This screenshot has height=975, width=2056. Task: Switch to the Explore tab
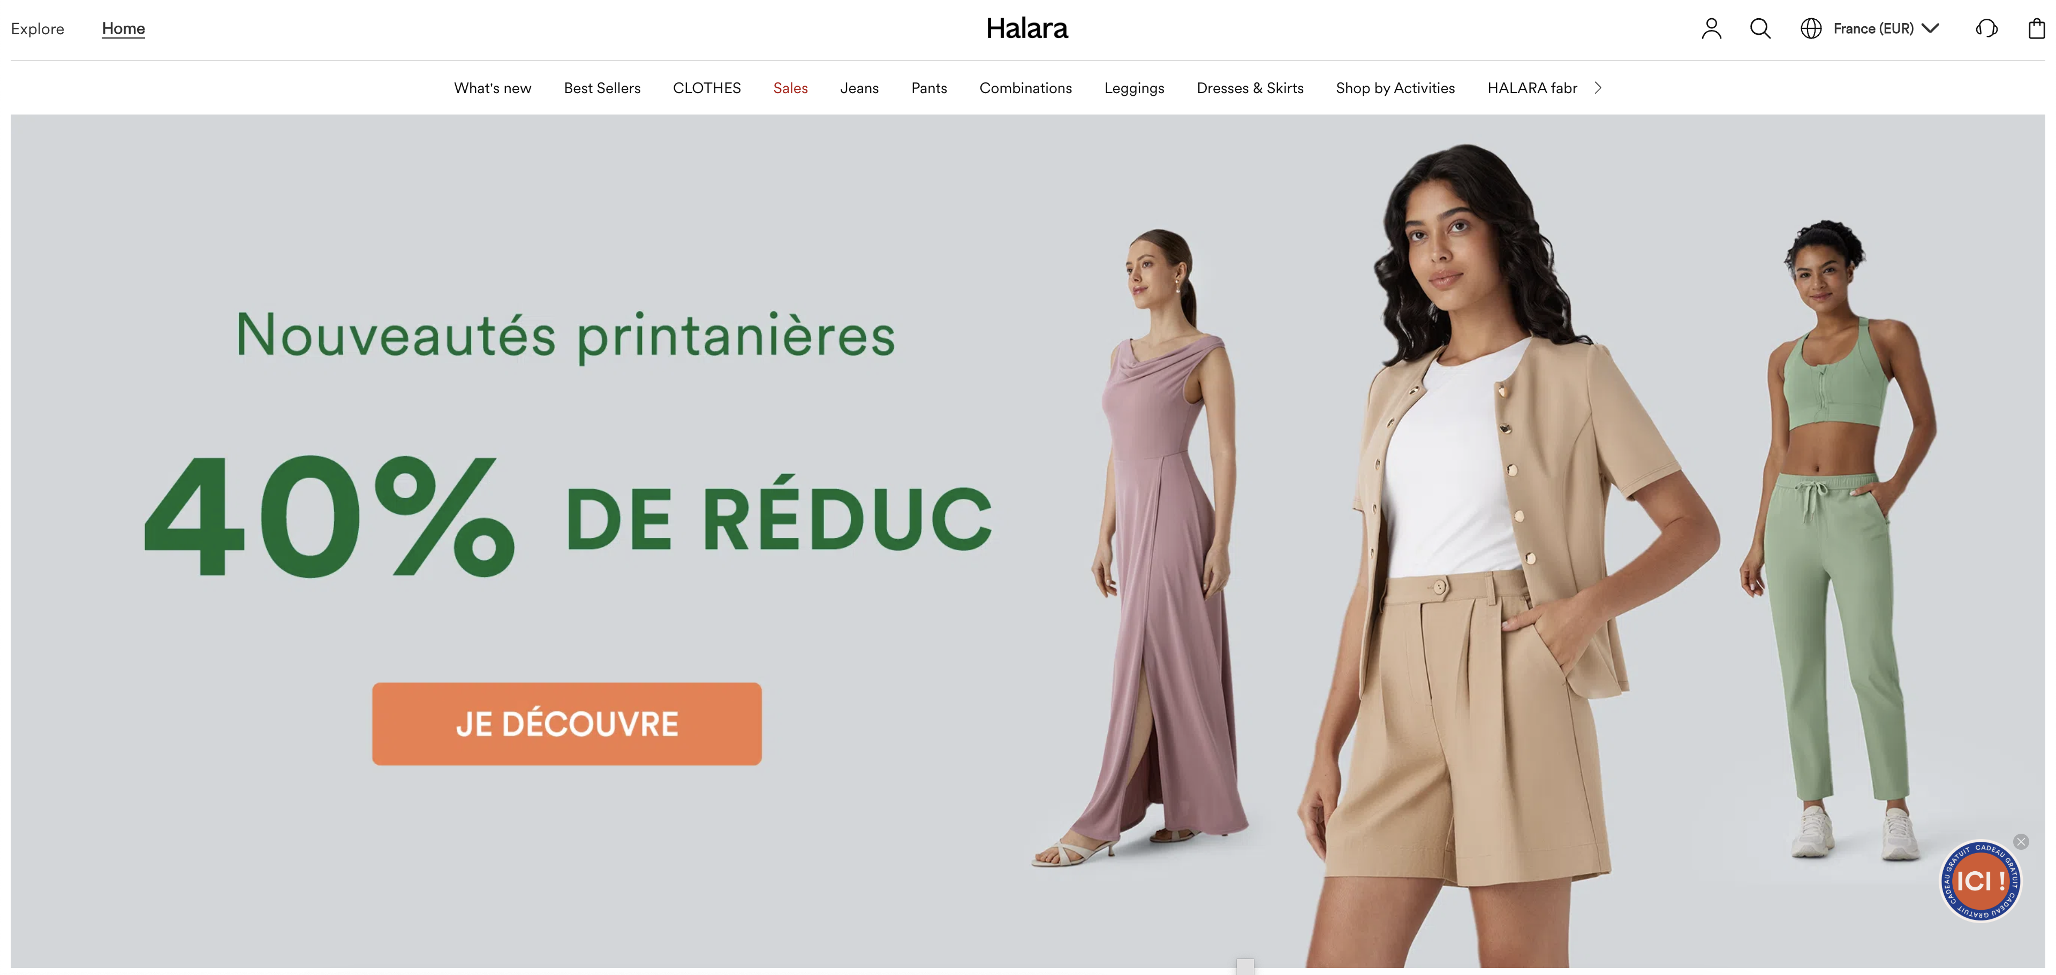click(37, 29)
